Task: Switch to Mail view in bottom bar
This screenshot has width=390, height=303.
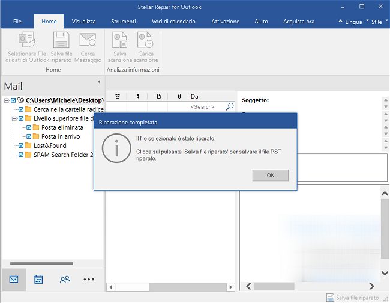Action: click(14, 280)
